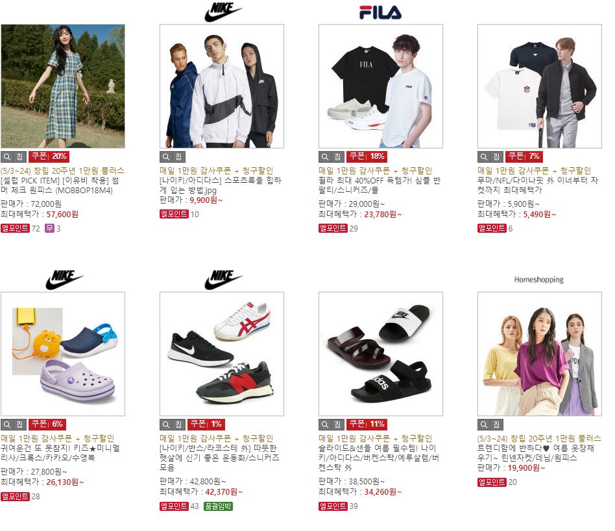Click the magnifier icon under the sneakers collection image

tap(166, 425)
